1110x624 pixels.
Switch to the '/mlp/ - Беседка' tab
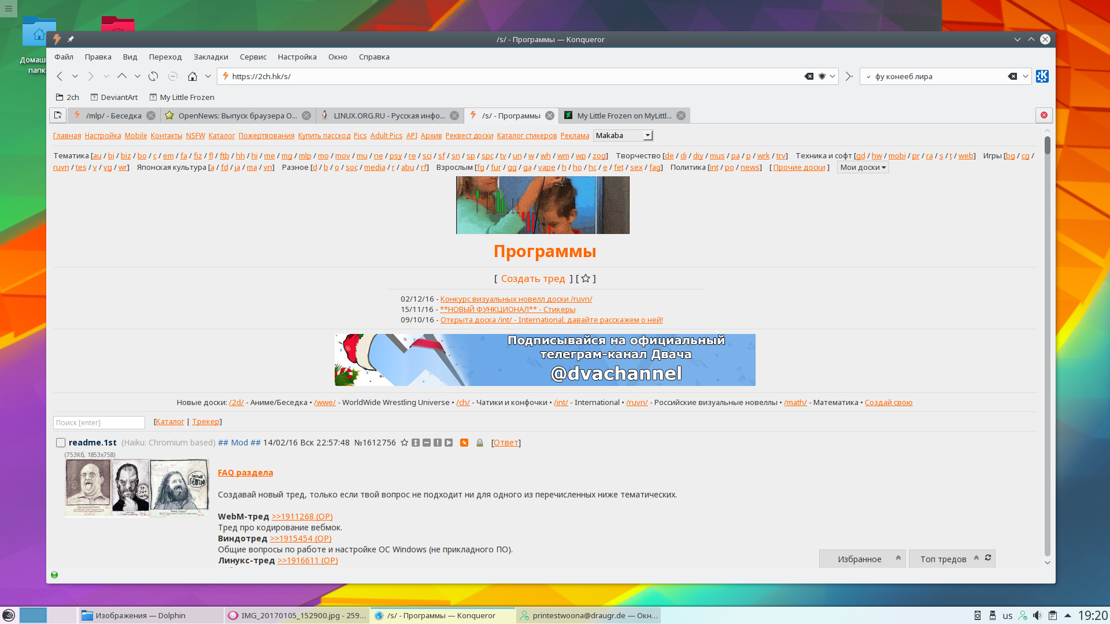click(113, 116)
